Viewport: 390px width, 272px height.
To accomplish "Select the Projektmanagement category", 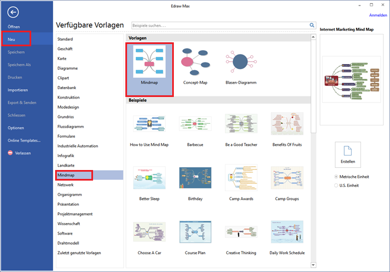I will click(75, 214).
